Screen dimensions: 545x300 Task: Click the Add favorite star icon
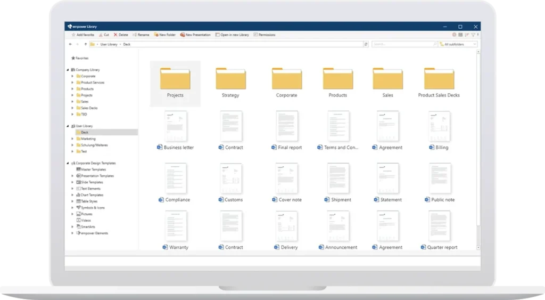click(72, 35)
